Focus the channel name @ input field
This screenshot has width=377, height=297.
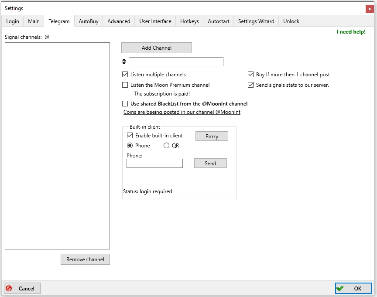coord(176,62)
